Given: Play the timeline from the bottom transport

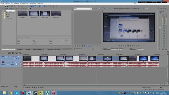Looking at the screenshot, I should pyautogui.click(x=30, y=87).
